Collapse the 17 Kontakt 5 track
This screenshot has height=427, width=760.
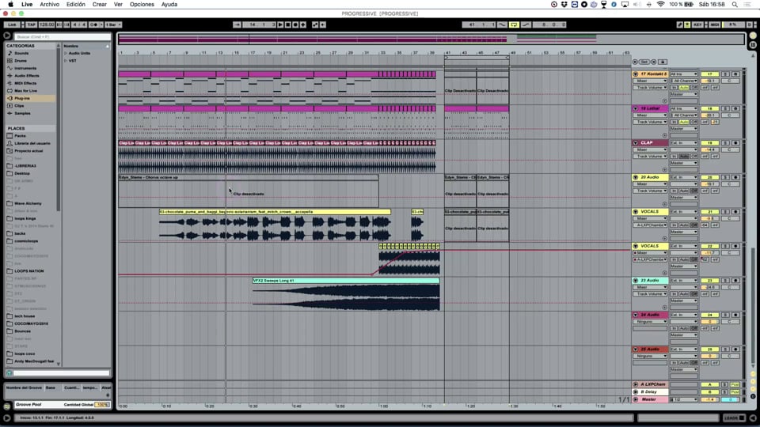(636, 74)
